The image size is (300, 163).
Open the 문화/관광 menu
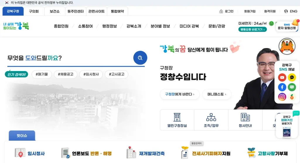coord(217,26)
